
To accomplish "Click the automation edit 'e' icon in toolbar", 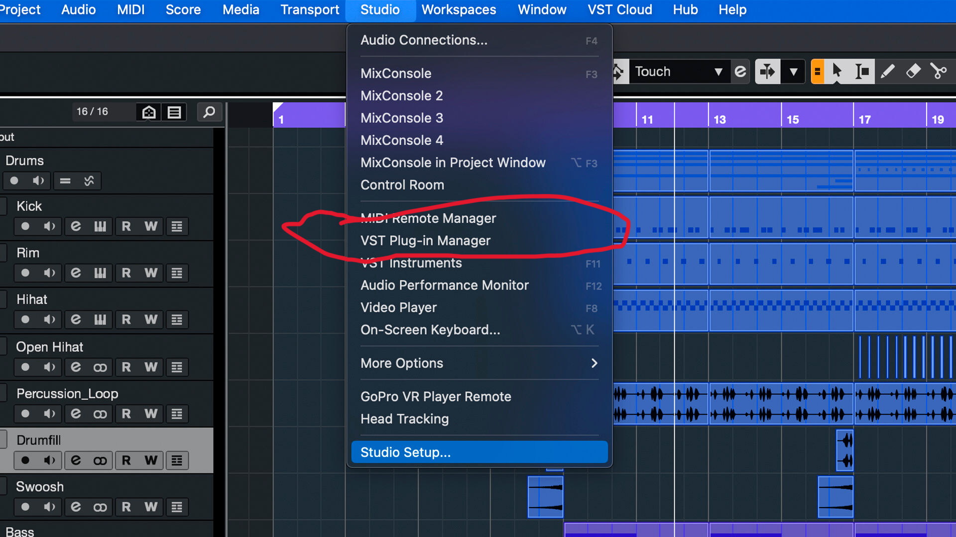I will pyautogui.click(x=740, y=72).
